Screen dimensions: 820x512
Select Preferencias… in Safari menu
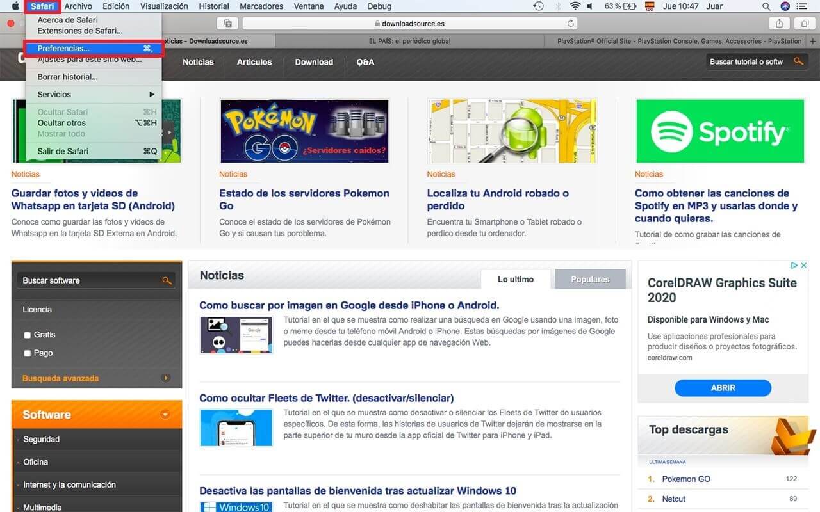coord(94,48)
